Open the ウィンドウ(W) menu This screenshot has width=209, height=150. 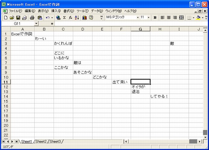[x=114, y=11]
